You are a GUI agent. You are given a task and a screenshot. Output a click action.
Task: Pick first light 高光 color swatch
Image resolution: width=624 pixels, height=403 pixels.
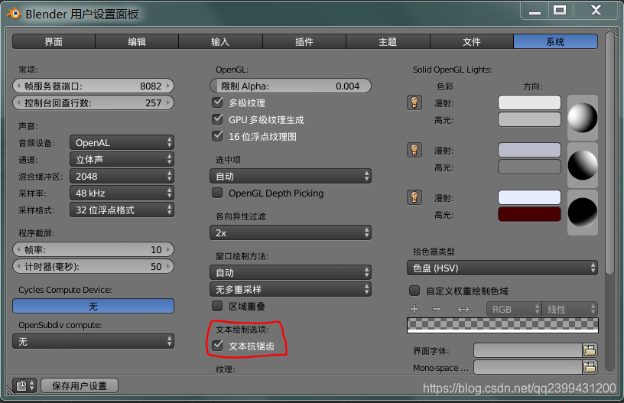point(529,119)
